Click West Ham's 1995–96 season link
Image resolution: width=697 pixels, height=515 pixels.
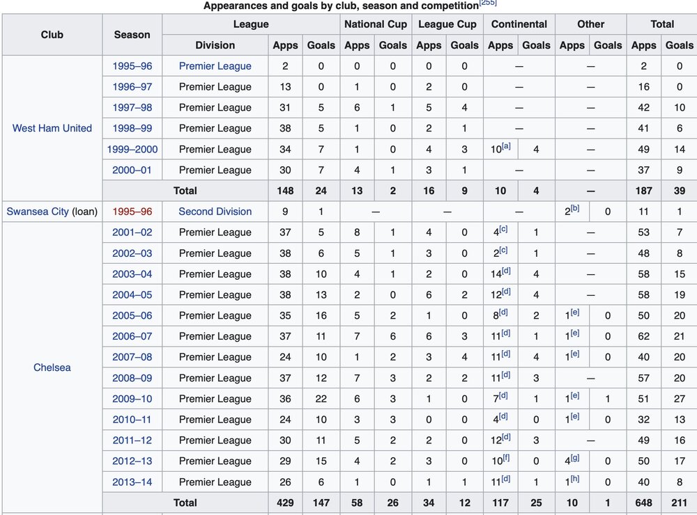click(132, 66)
